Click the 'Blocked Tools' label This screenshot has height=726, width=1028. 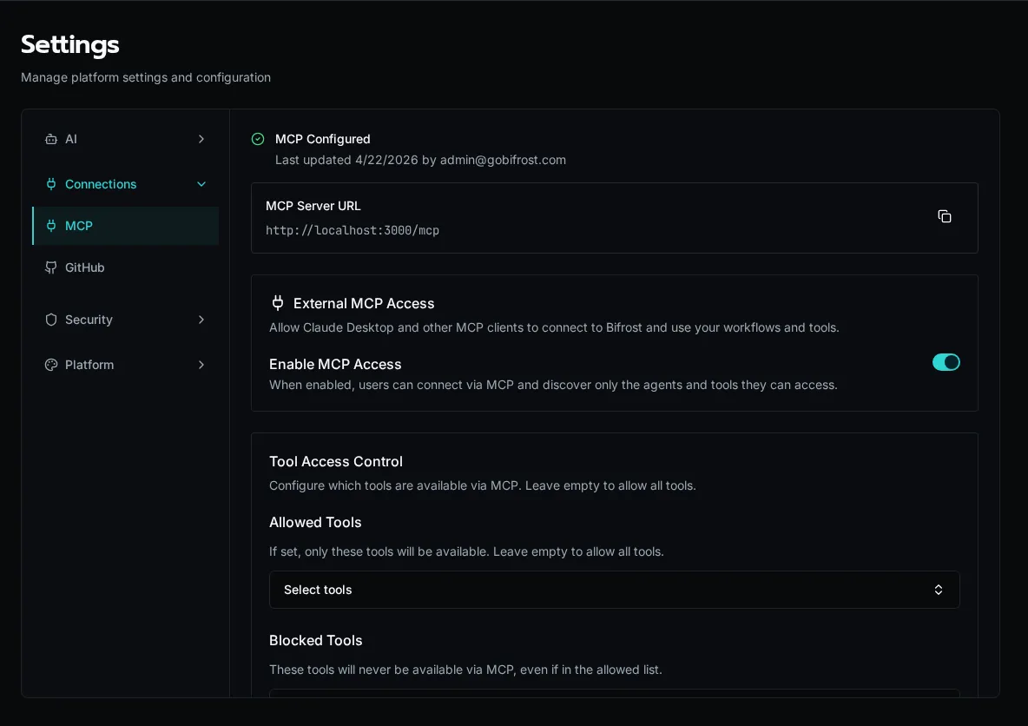(315, 640)
